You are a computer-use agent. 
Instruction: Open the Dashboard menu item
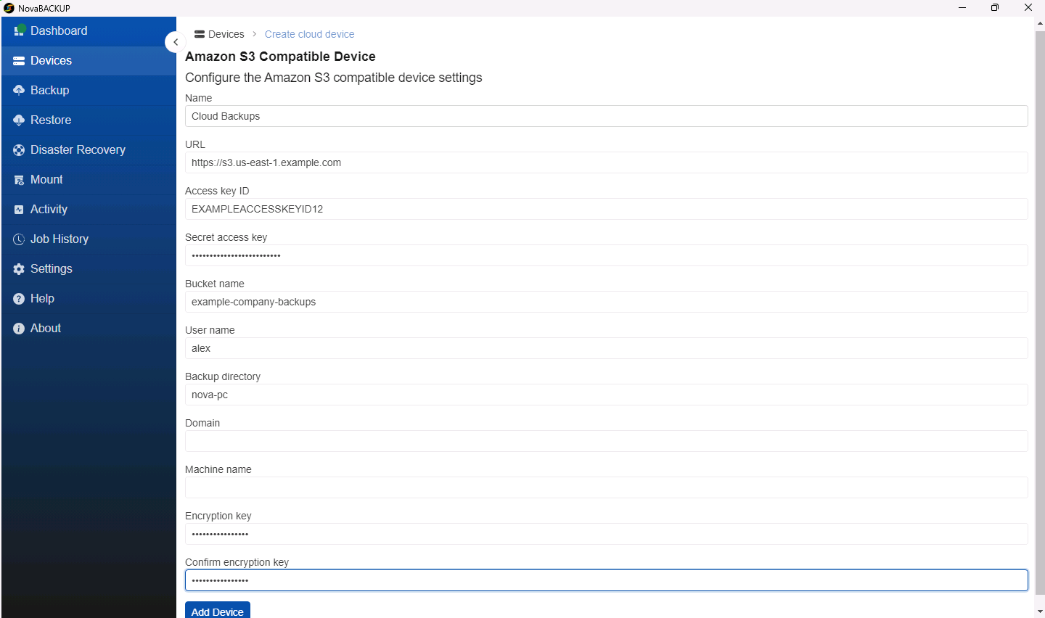click(89, 31)
